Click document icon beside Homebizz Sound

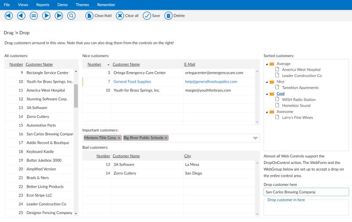pos(277,105)
